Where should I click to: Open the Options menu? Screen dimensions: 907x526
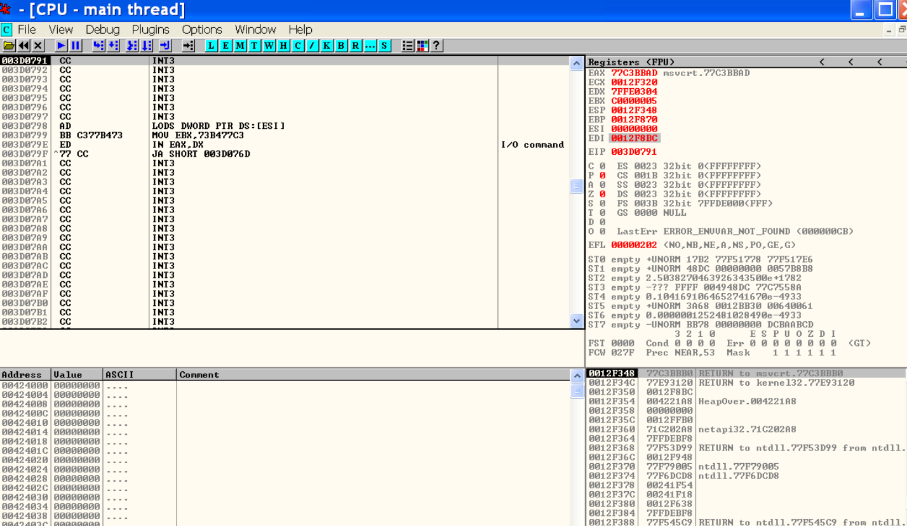coord(202,30)
